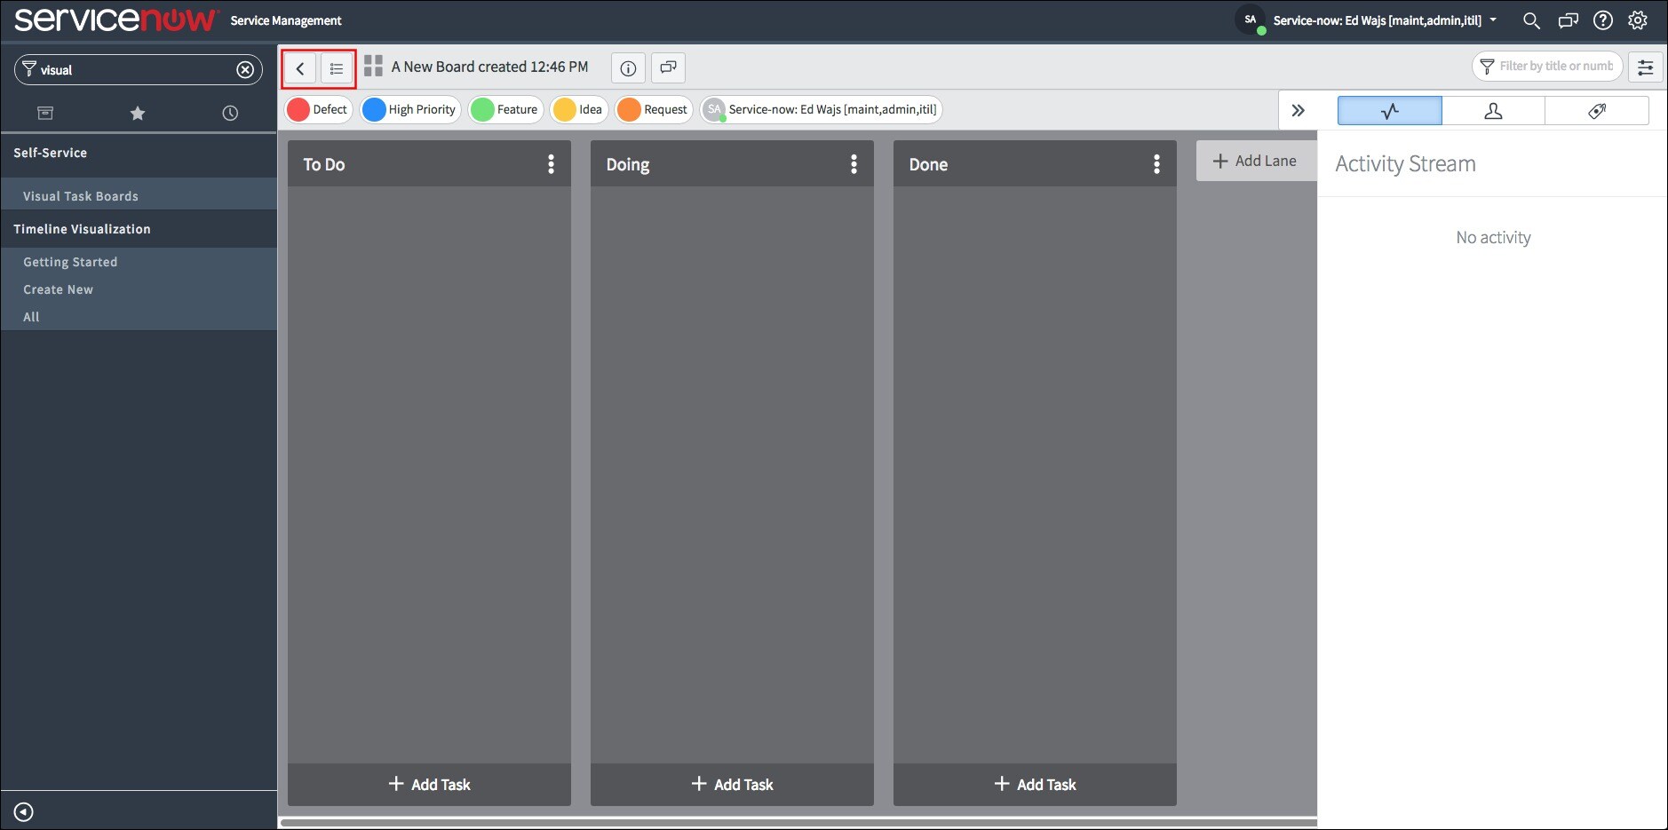1668x830 pixels.
Task: Open the system settings gear icon
Action: (1637, 20)
